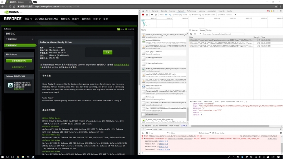Show the console sidebar

pyautogui.click(x=143, y=133)
